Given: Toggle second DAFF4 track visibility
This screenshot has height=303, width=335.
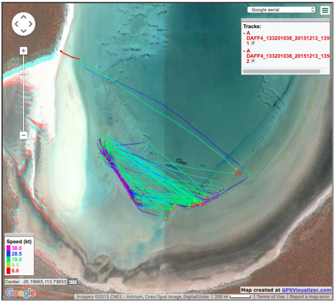Looking at the screenshot, I should [x=282, y=56].
